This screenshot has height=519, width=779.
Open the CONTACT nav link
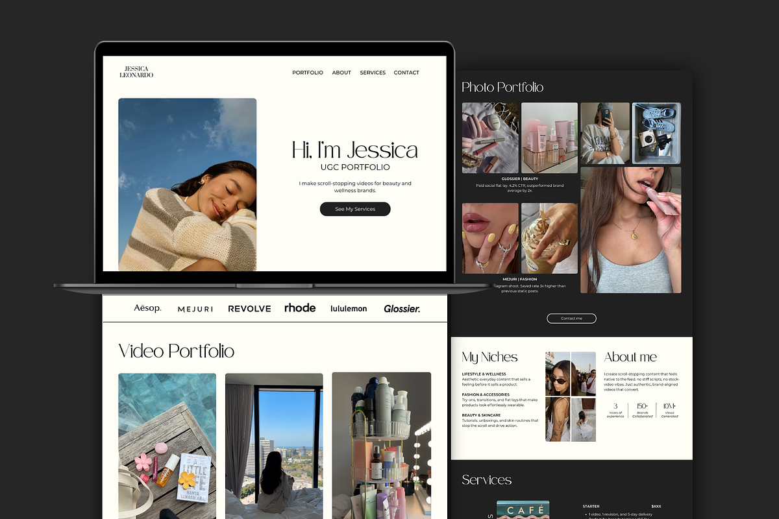pos(406,73)
